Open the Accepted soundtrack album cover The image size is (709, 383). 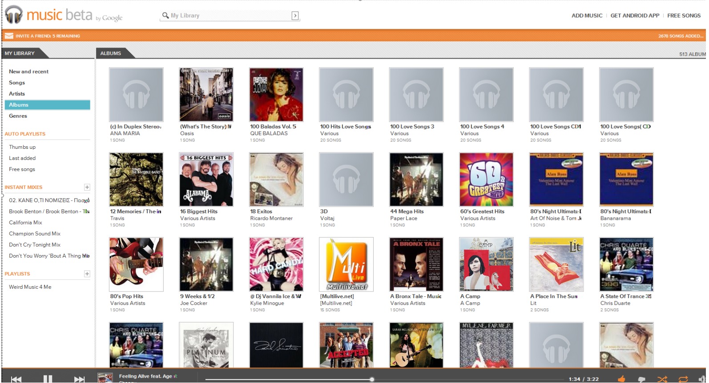point(346,345)
